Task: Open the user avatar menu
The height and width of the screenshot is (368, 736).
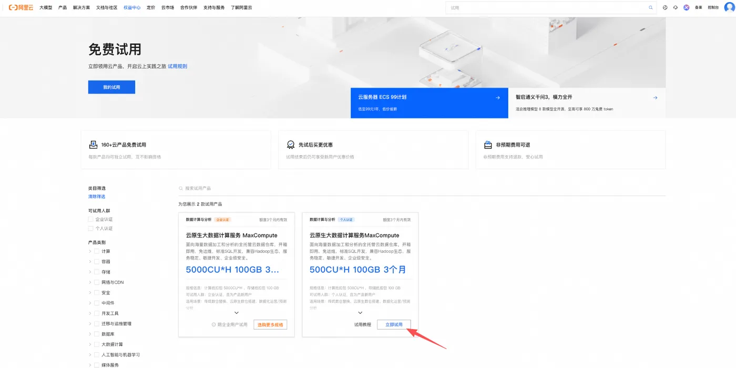Action: pos(730,7)
